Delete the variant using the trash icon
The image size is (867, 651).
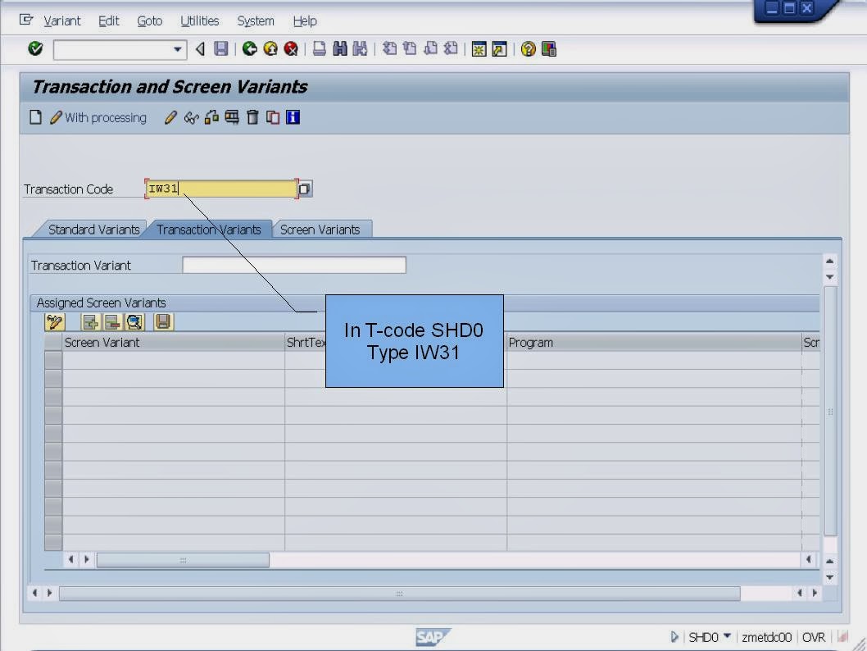[251, 117]
